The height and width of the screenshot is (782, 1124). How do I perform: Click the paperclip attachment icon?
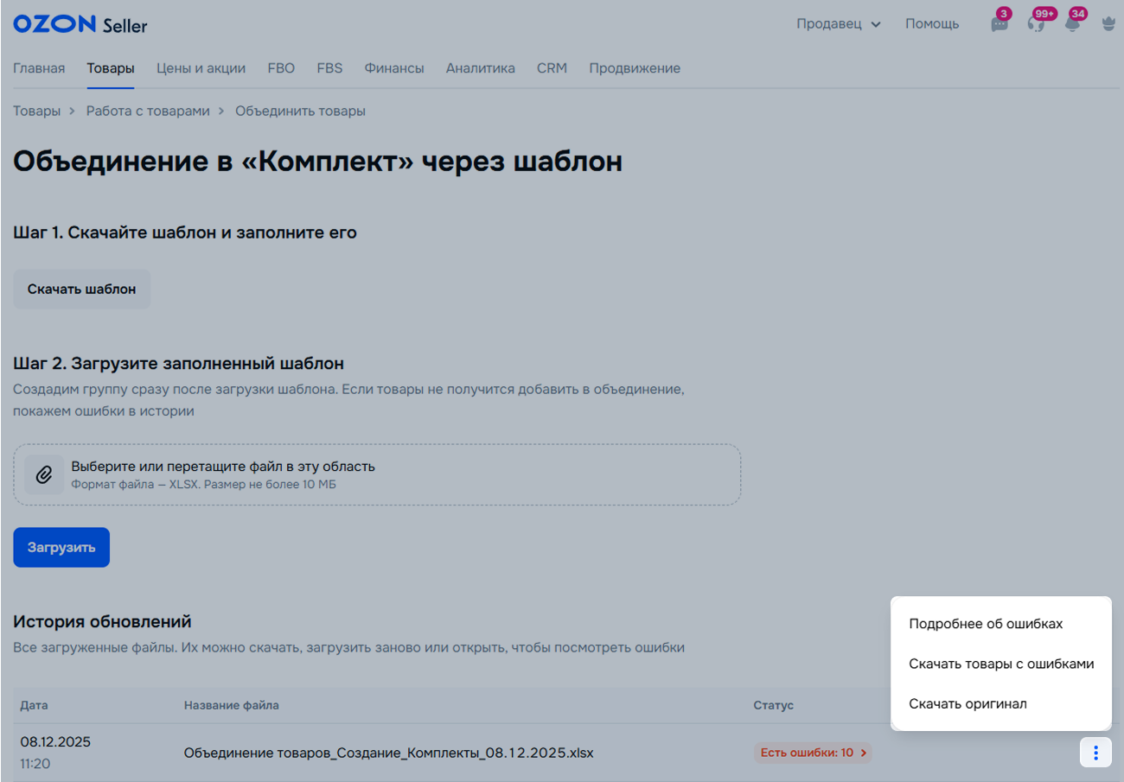(x=44, y=474)
